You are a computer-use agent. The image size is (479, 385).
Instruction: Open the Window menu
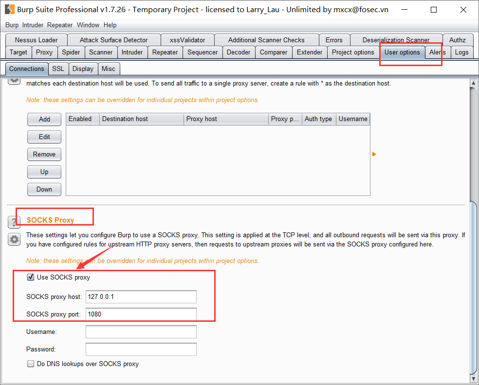point(88,25)
